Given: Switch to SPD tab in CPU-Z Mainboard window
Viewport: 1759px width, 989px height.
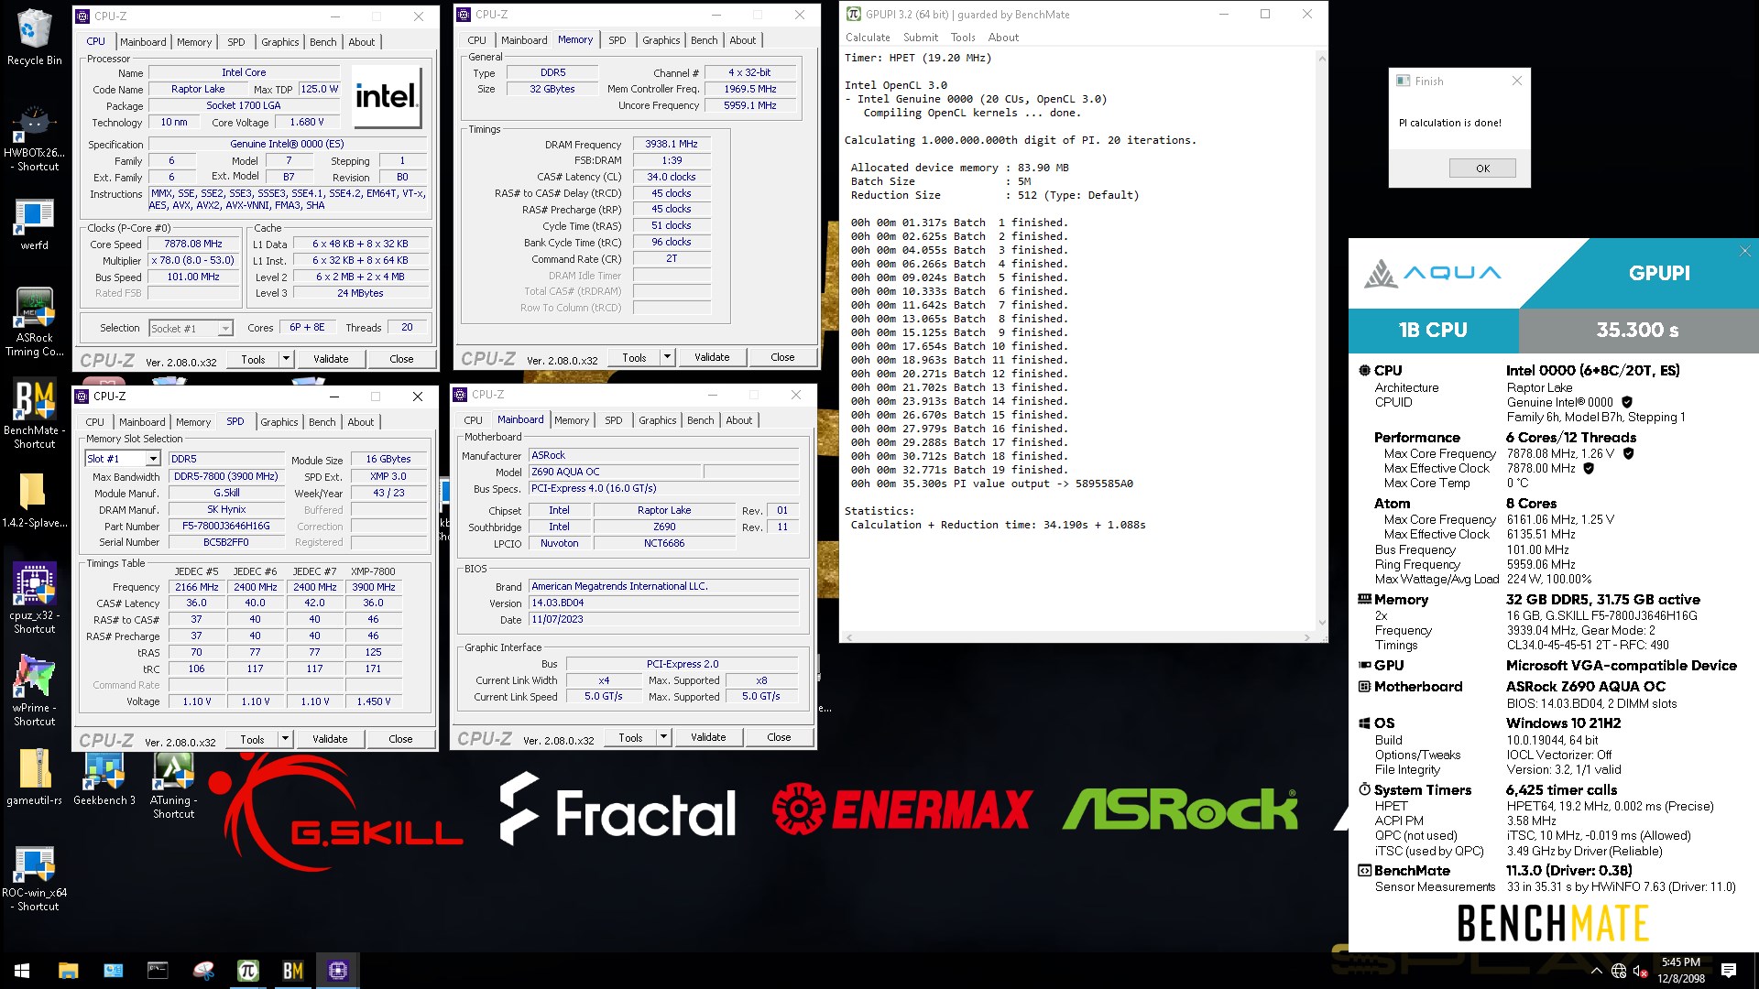Looking at the screenshot, I should (x=613, y=420).
